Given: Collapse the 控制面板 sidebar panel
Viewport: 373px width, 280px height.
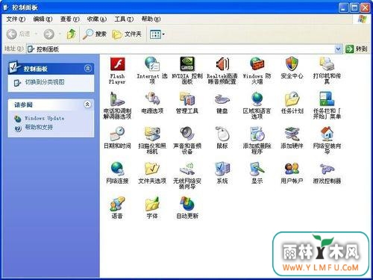Looking at the screenshot, I should [87, 69].
